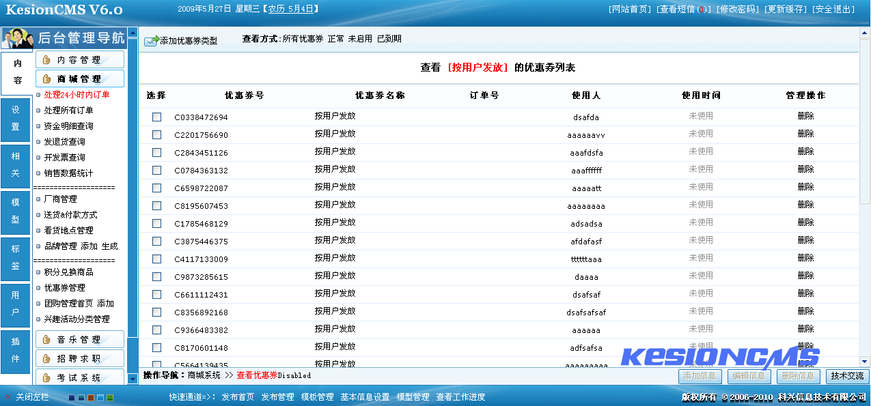Check the box for coupon C0338472694
This screenshot has height=406, width=871.
157,117
